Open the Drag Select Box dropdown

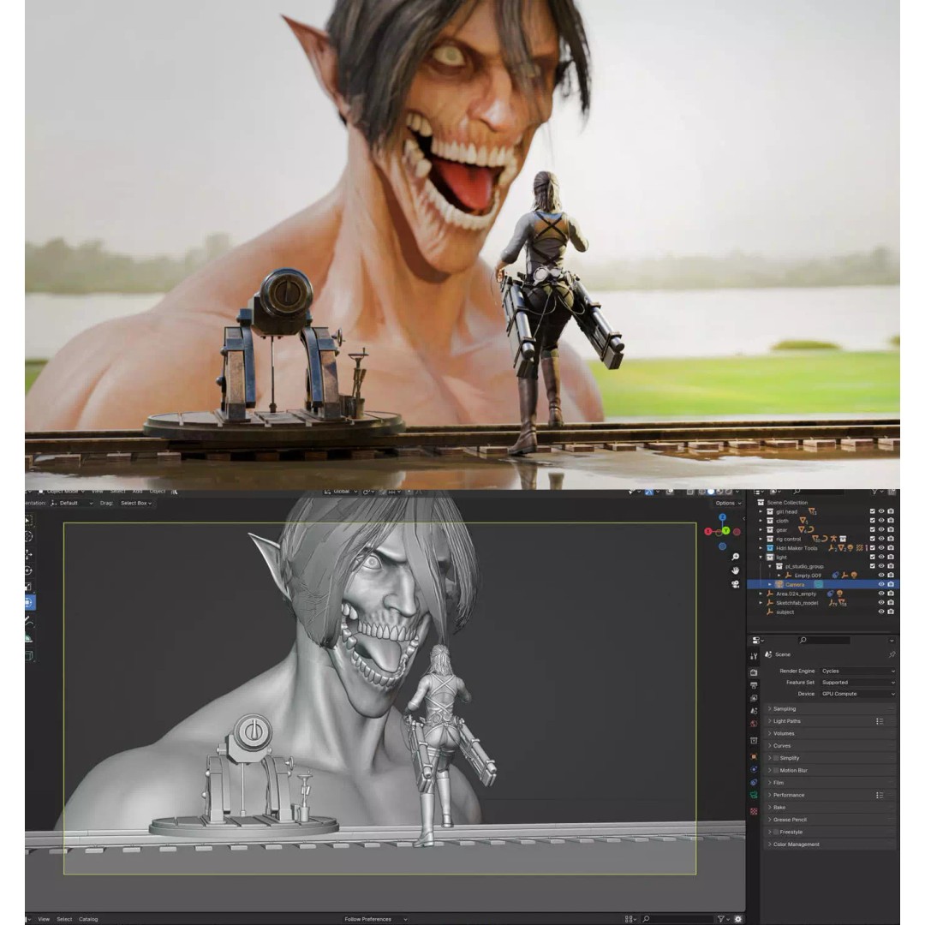[x=135, y=504]
